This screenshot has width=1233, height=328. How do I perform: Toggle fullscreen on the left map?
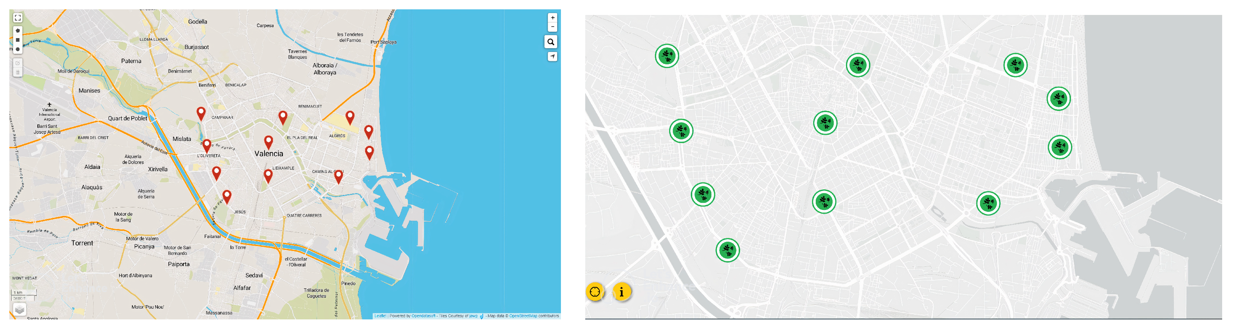click(18, 18)
